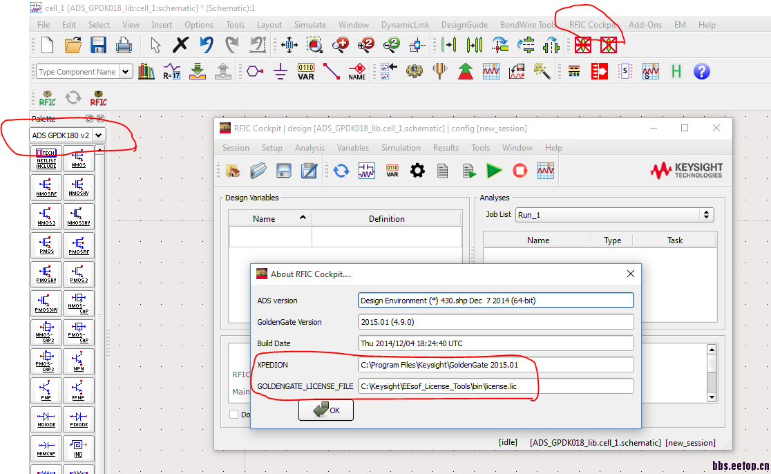771x474 pixels.
Task: Expand the Type Component Name dropdown arrow
Action: (x=126, y=72)
